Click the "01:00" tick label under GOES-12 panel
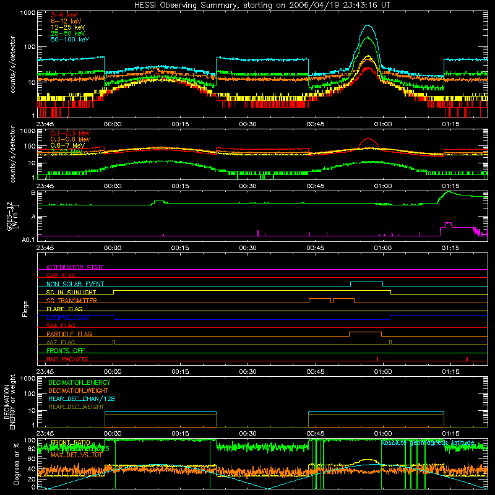Image resolution: width=495 pixels, height=495 pixels. (383, 248)
